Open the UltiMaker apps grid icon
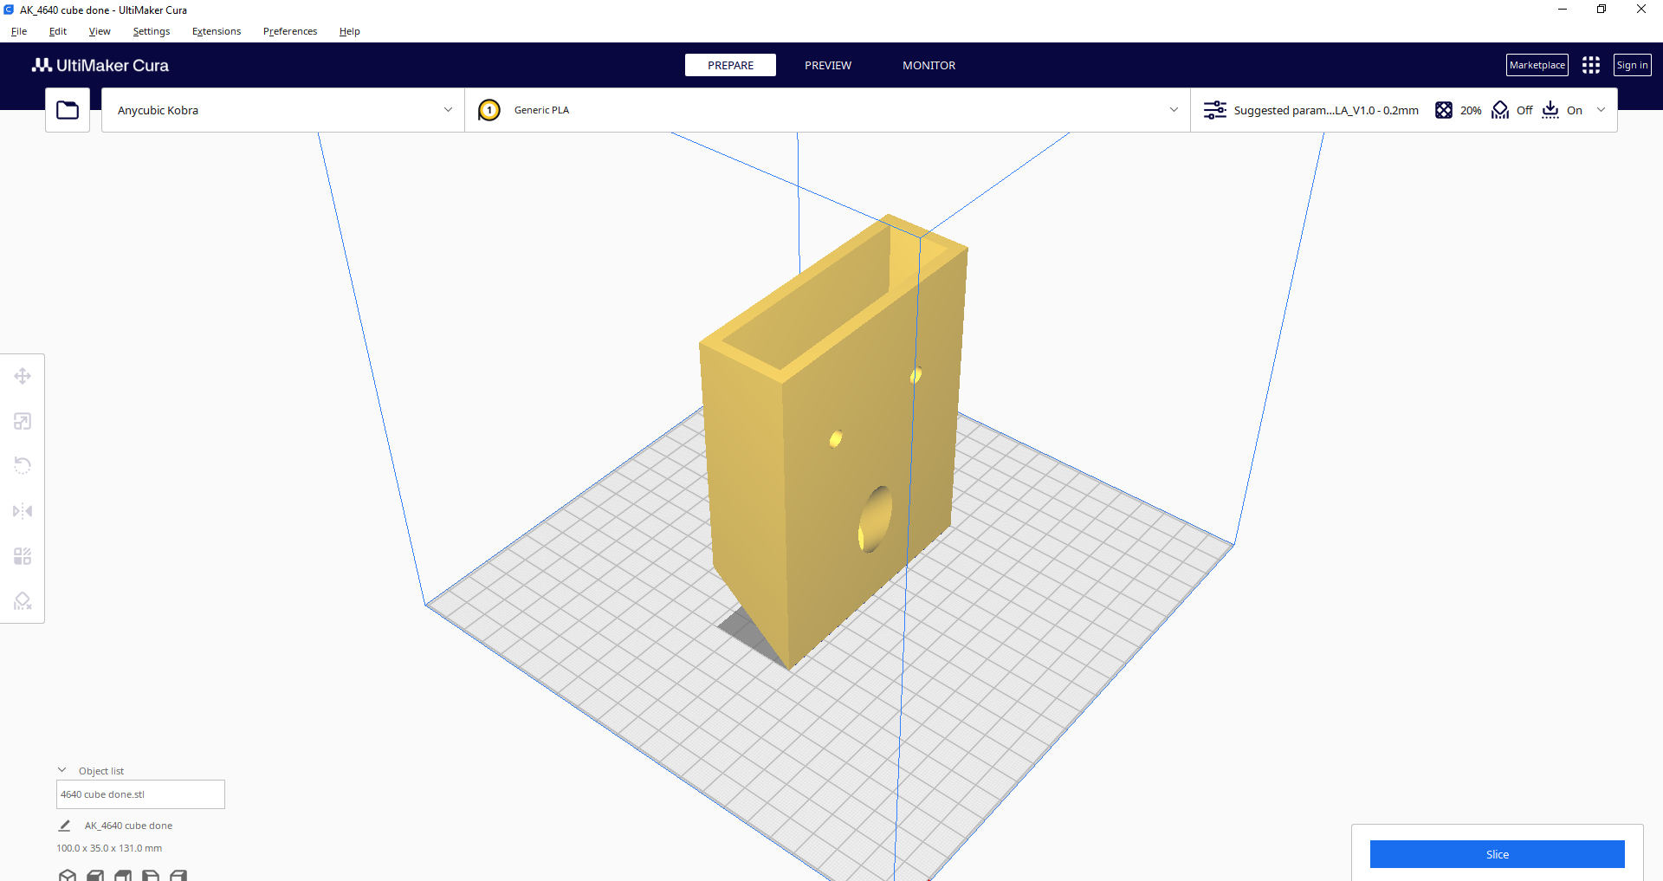 click(x=1591, y=65)
